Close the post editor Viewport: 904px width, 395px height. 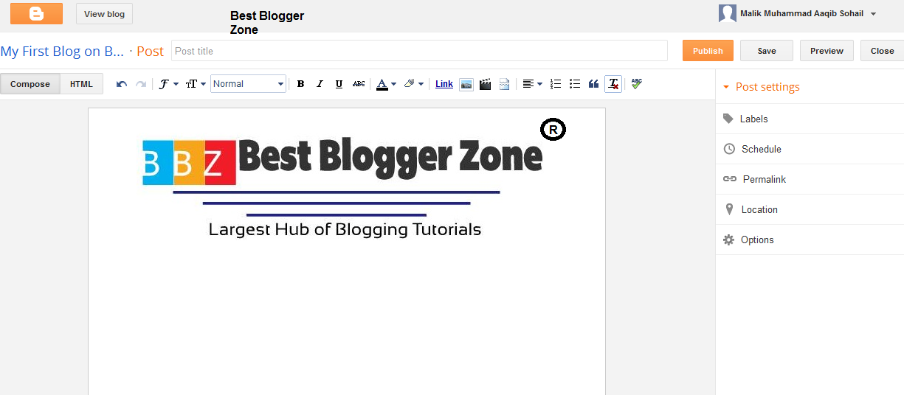coord(882,51)
